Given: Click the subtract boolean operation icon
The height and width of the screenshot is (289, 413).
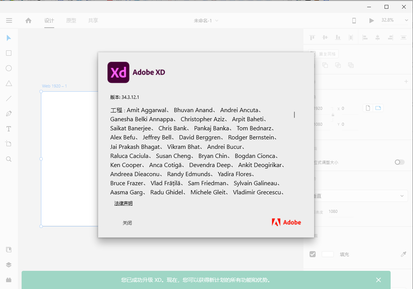Looking at the screenshot, I should (x=325, y=65).
